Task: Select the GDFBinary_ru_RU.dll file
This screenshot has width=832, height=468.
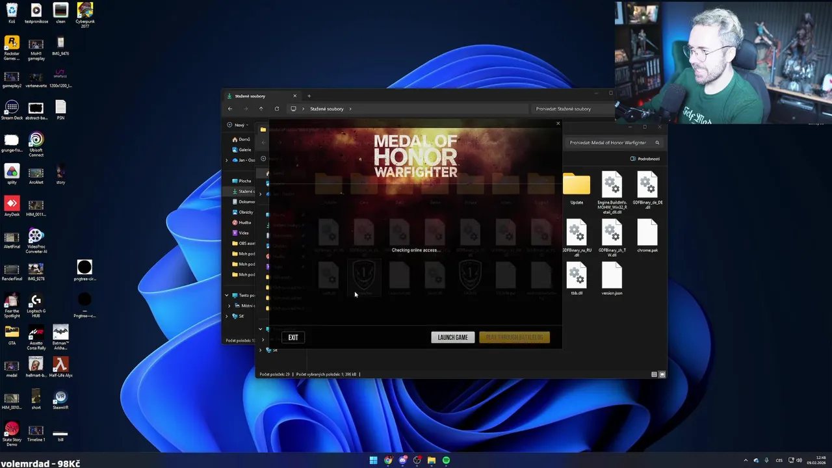Action: [577, 238]
